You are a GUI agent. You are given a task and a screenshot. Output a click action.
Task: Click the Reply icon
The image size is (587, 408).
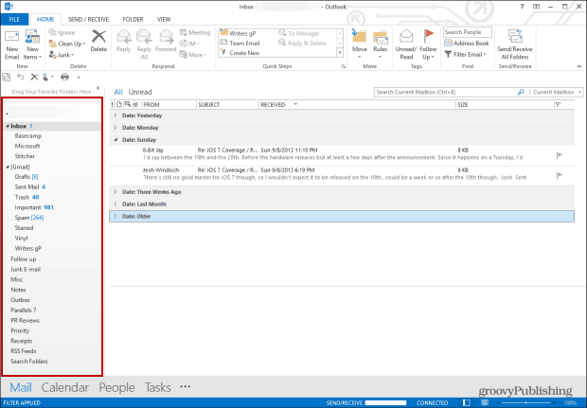123,38
